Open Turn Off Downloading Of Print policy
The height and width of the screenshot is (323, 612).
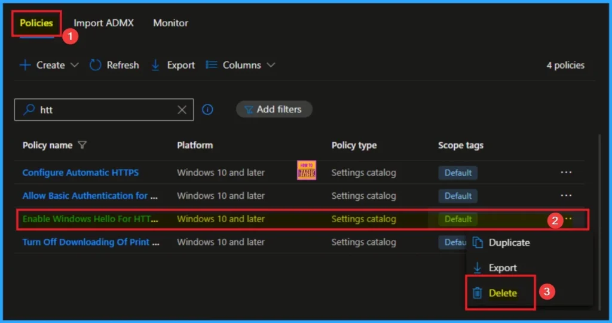coord(91,242)
